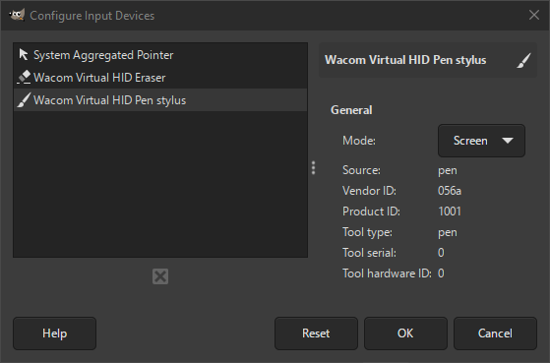Click the Mode dropdown arrow

[508, 141]
